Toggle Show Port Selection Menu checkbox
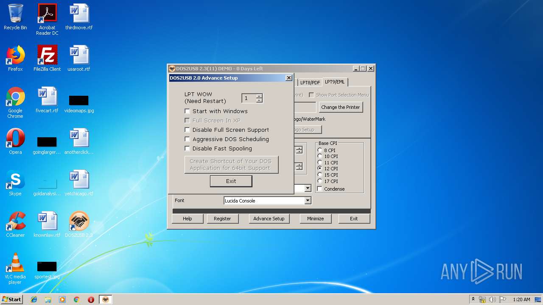Image resolution: width=543 pixels, height=305 pixels. pos(311,95)
